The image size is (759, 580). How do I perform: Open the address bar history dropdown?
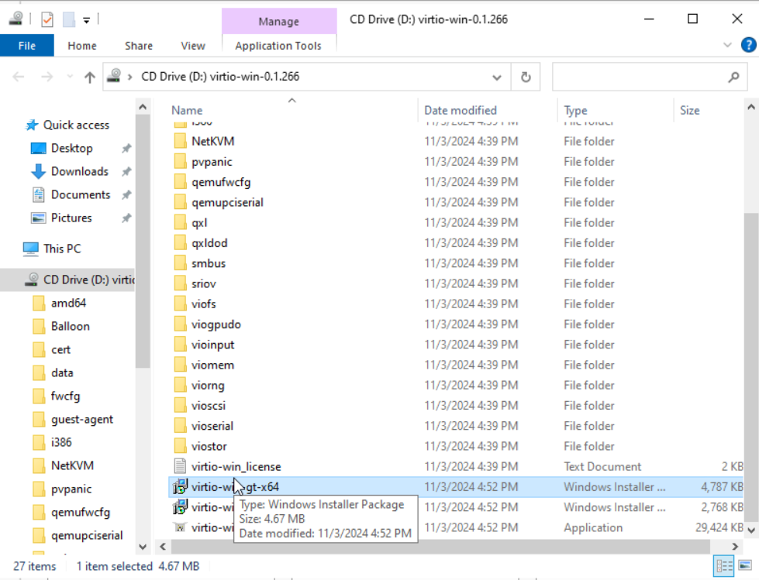[497, 77]
